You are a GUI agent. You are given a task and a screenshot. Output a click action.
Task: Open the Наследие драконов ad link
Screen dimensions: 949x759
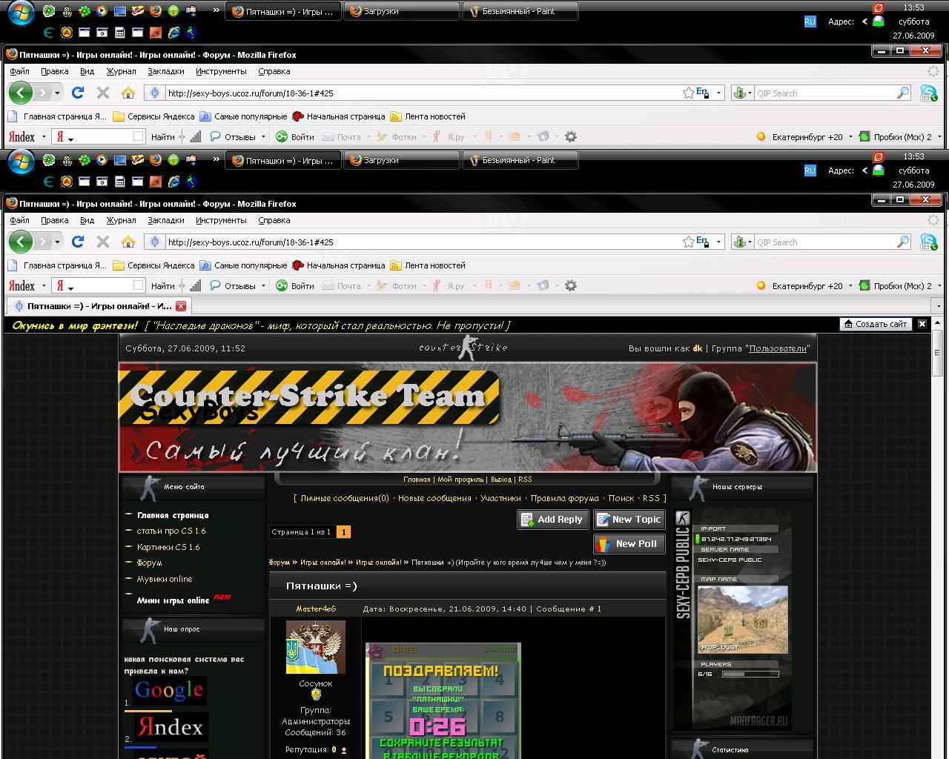328,325
